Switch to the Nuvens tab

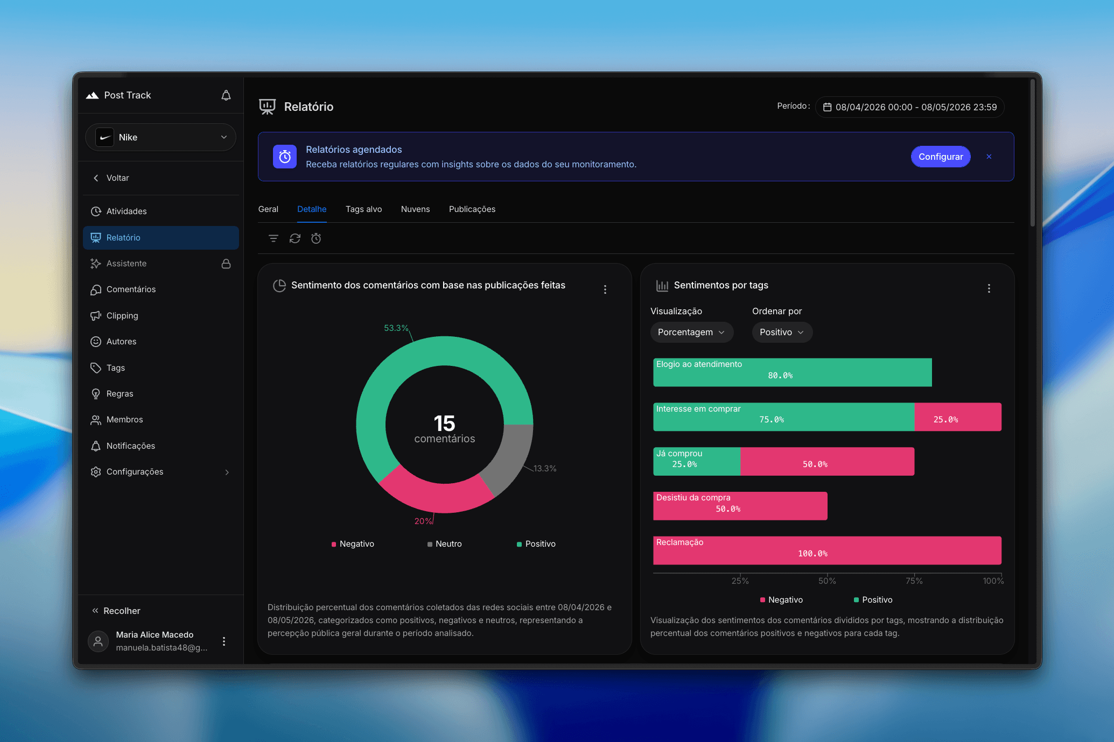(416, 209)
